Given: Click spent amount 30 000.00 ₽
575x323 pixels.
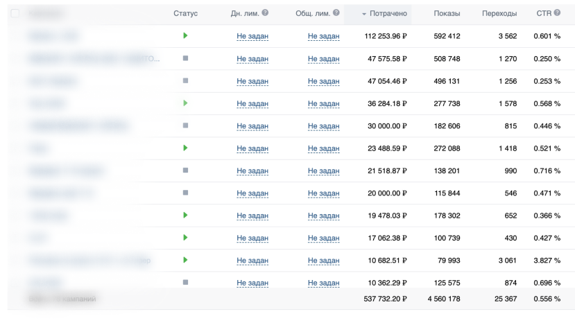Looking at the screenshot, I should coord(387,126).
